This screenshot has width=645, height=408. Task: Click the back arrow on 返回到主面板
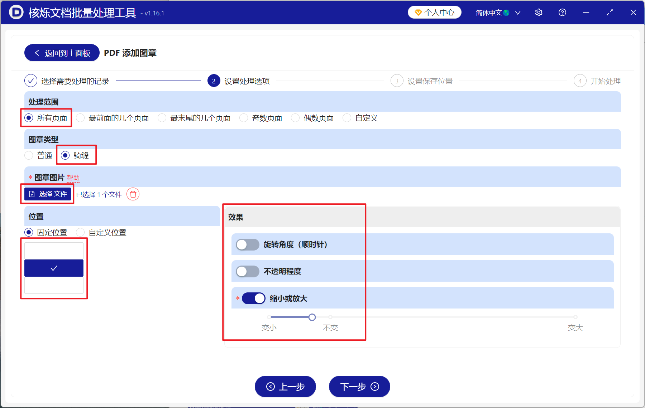[x=37, y=53]
